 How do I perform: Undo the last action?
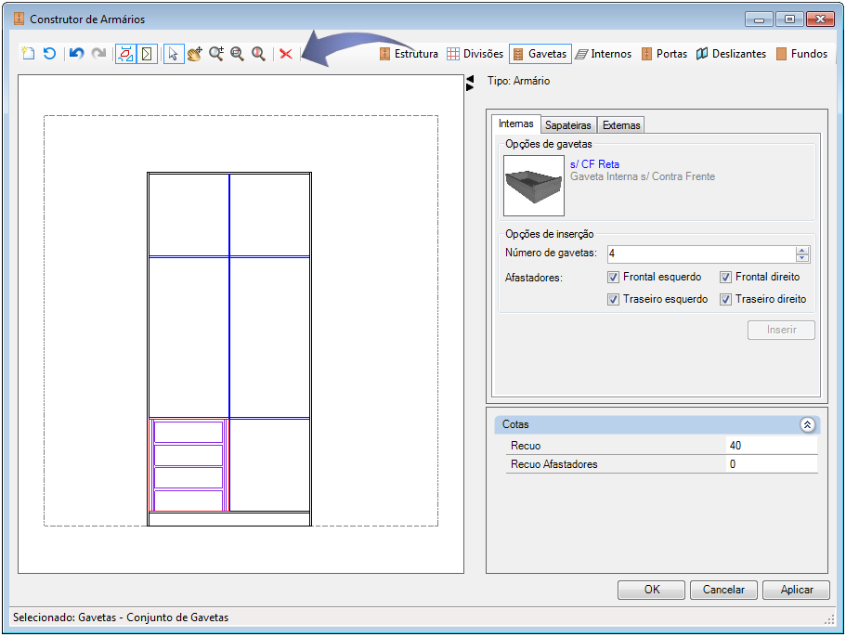click(x=77, y=54)
